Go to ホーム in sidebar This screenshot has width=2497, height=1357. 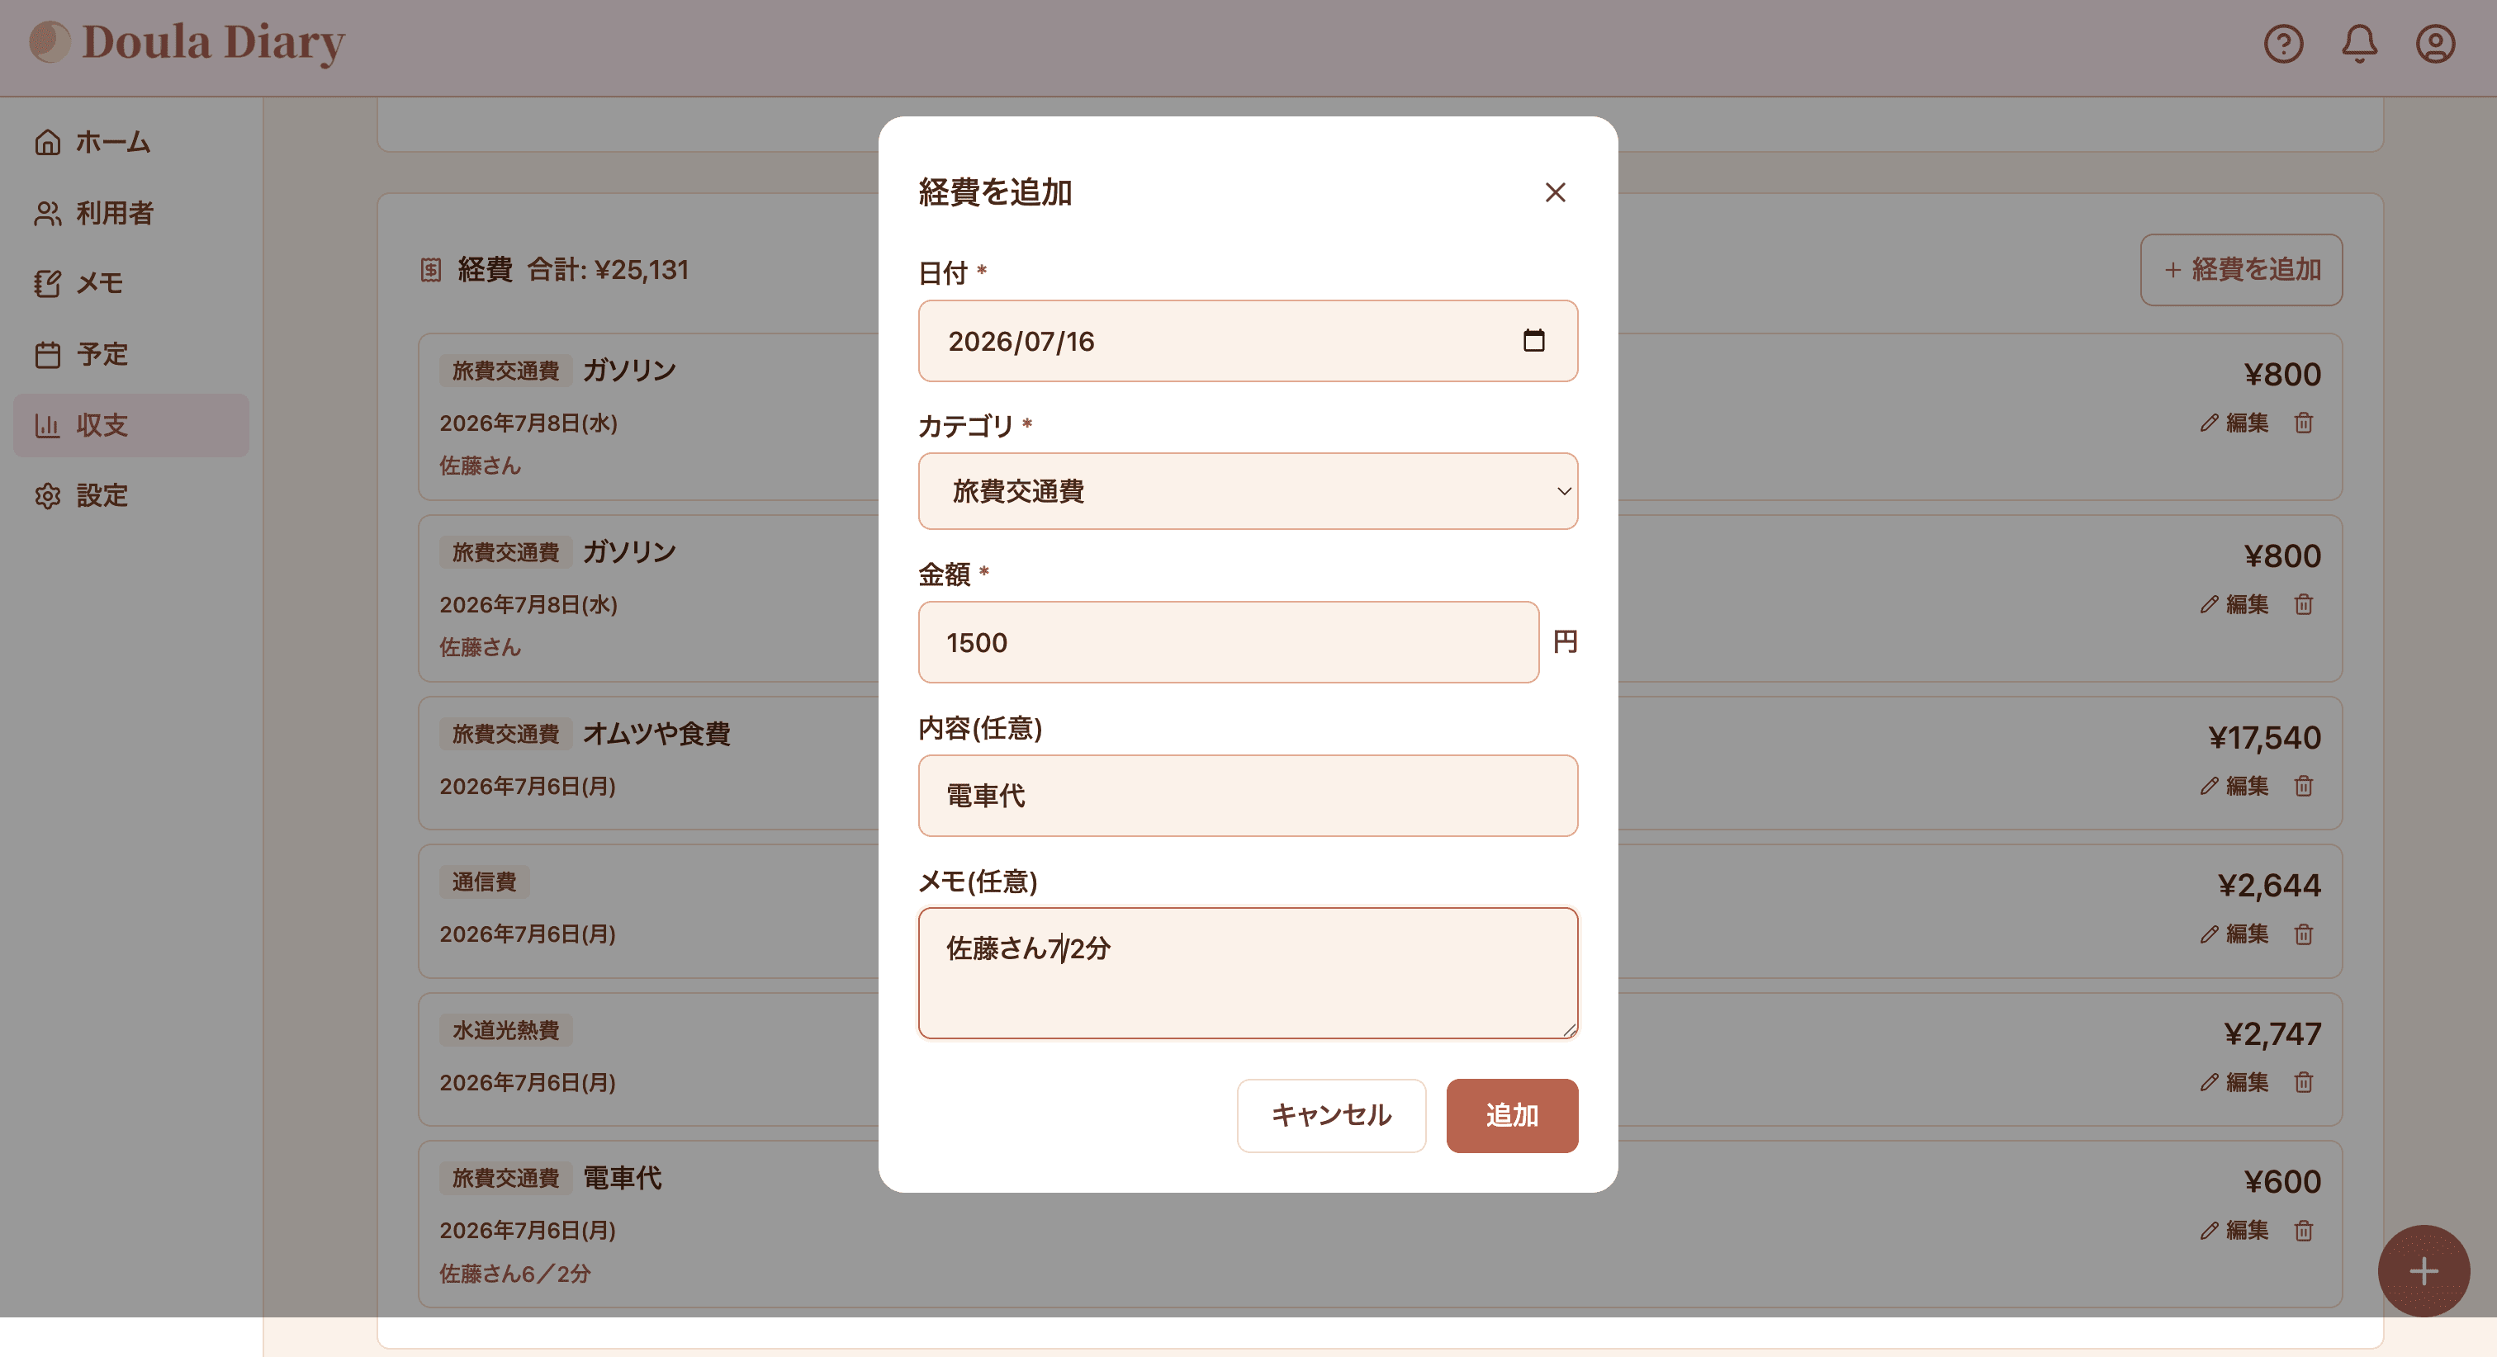(130, 143)
